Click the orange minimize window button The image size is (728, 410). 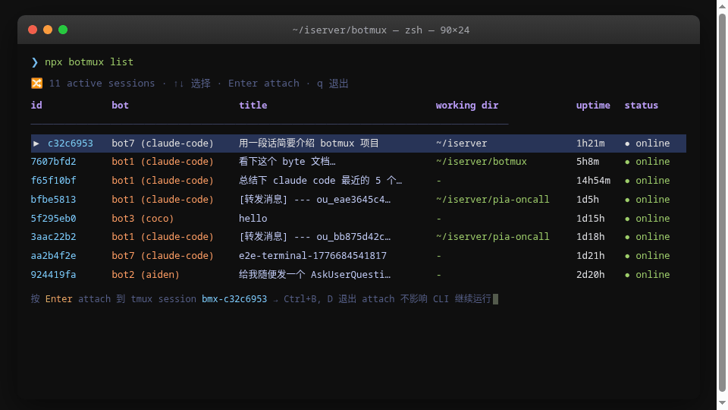point(48,30)
